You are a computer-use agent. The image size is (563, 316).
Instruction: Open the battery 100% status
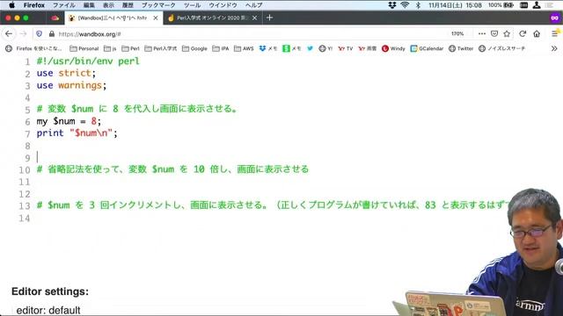pos(501,5)
